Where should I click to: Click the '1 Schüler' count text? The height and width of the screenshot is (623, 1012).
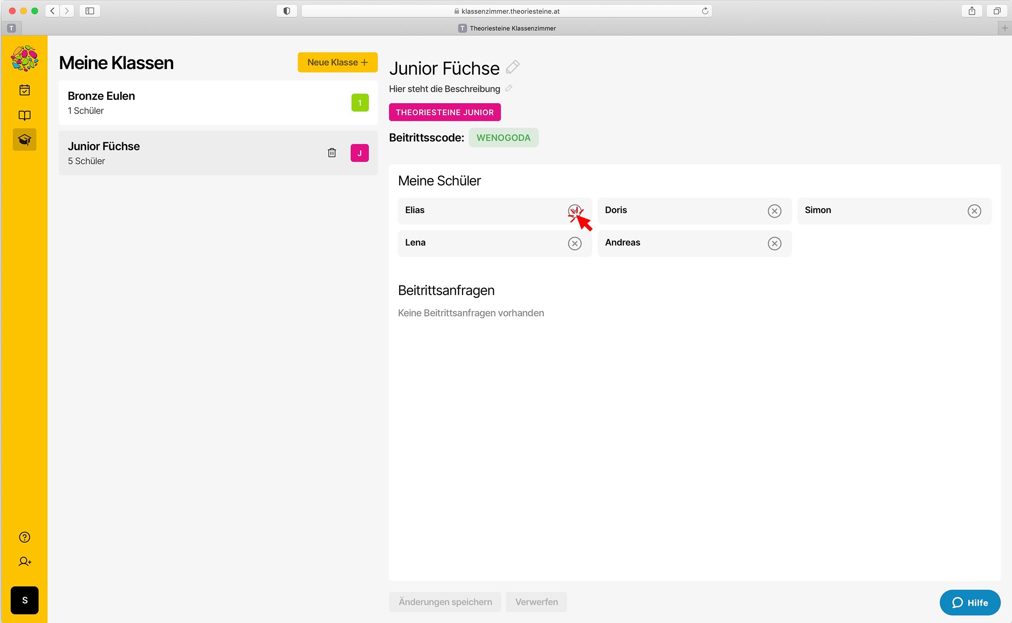(86, 111)
